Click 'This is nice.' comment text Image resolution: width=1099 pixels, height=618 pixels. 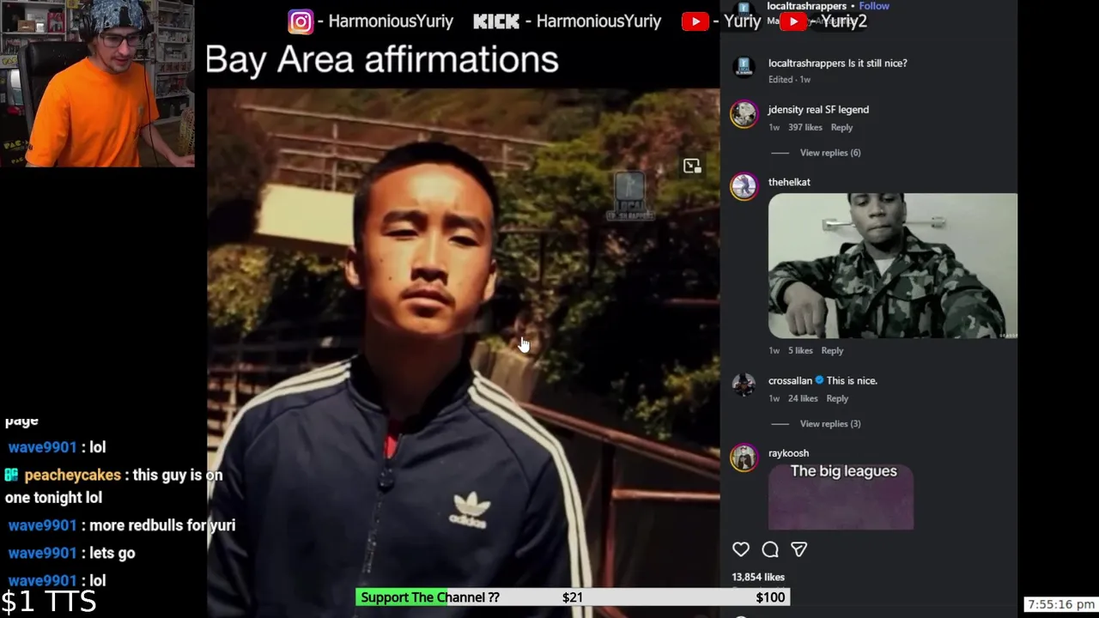point(852,381)
